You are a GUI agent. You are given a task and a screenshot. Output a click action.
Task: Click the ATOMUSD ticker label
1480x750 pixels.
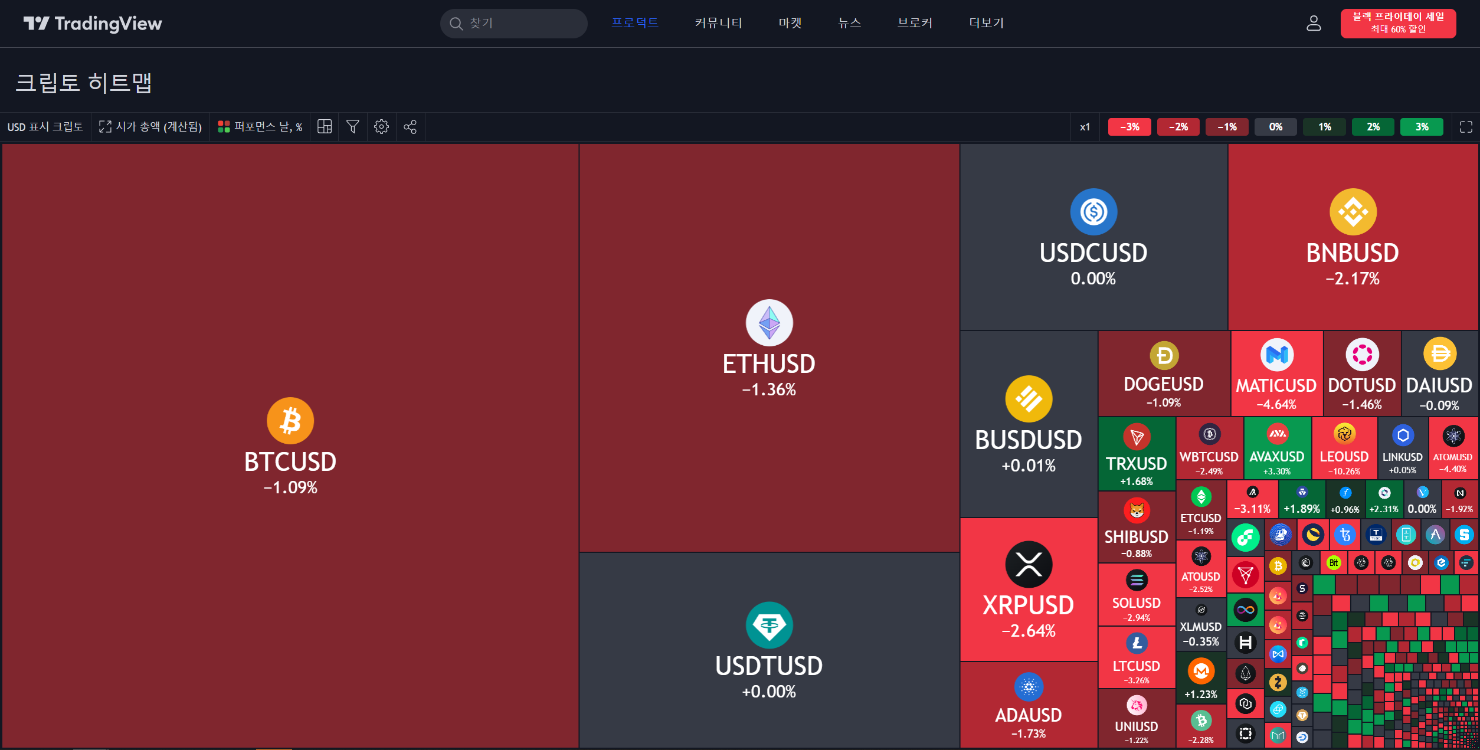[x=1453, y=457]
